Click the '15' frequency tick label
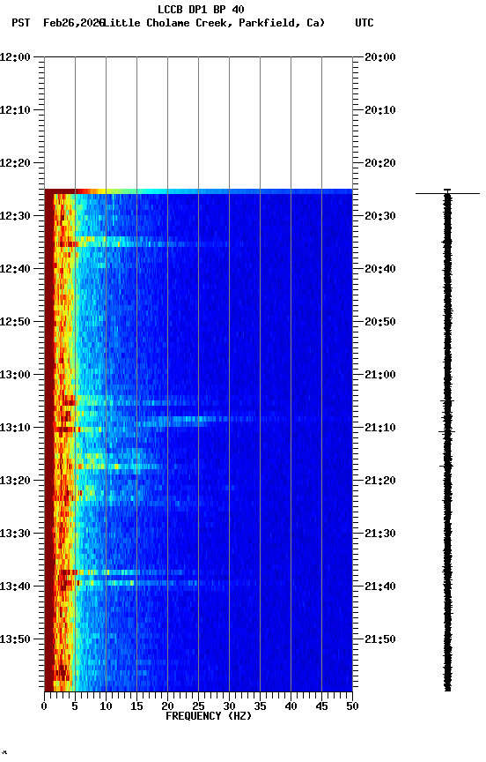Image resolution: width=486 pixels, height=762 pixels. 136,706
